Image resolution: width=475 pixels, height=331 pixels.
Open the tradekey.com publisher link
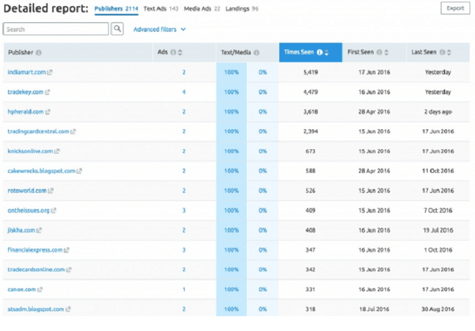25,92
